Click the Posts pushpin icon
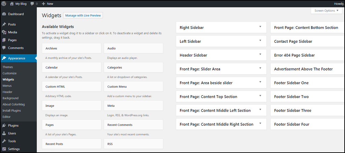 pyautogui.click(x=4, y=24)
